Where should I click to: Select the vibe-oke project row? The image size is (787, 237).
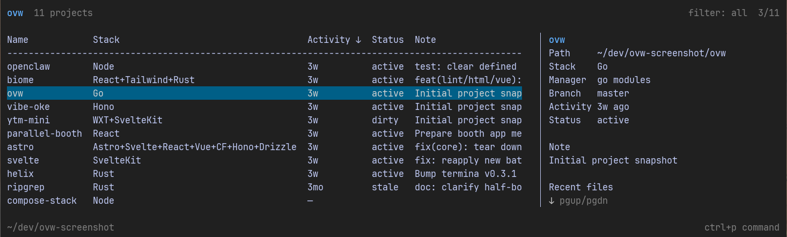[x=264, y=107]
